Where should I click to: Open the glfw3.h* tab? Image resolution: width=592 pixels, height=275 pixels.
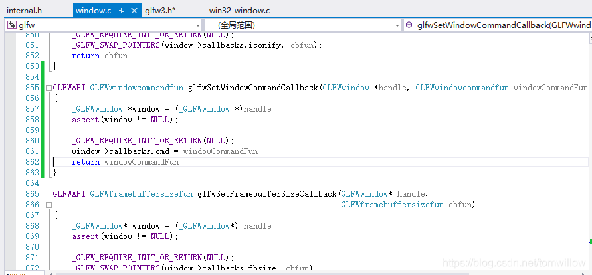[160, 11]
